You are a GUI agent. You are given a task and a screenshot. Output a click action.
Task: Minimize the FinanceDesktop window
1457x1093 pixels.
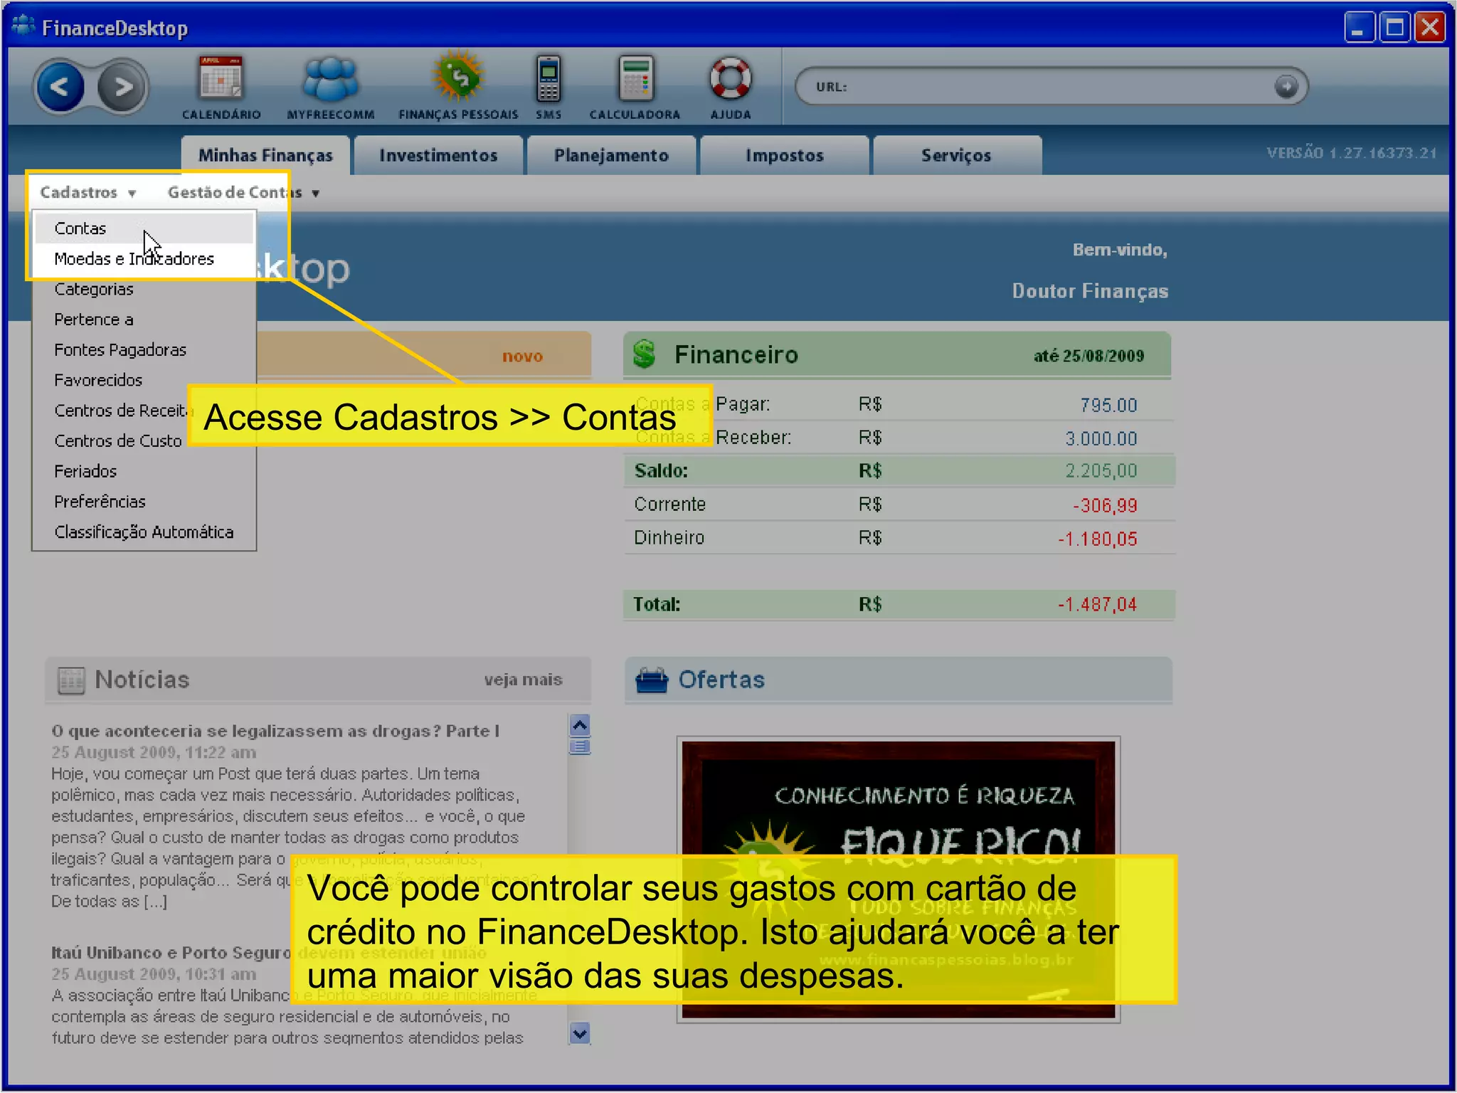[1359, 28]
